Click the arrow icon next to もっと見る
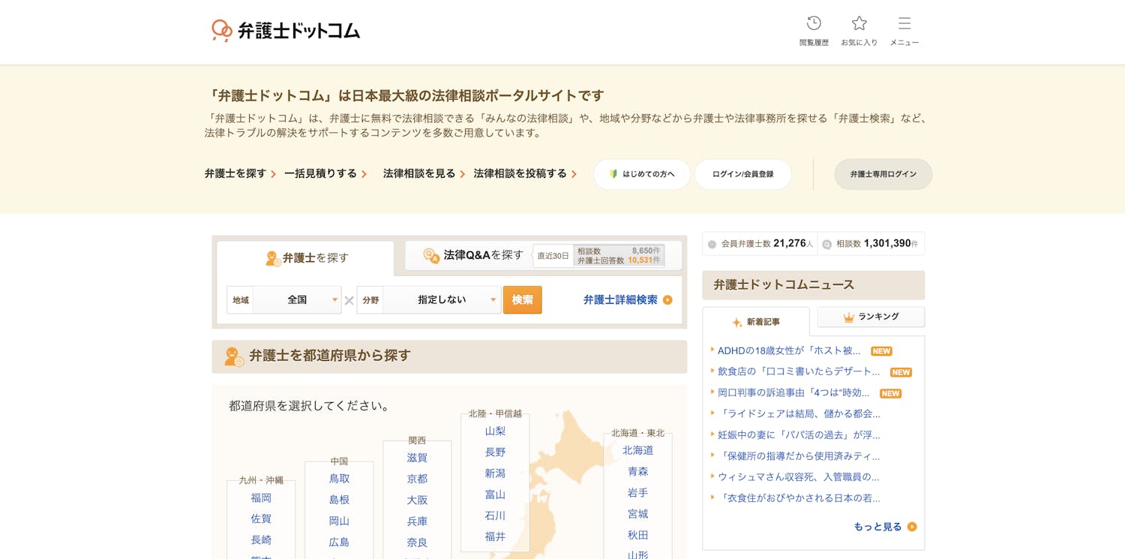 tap(912, 527)
